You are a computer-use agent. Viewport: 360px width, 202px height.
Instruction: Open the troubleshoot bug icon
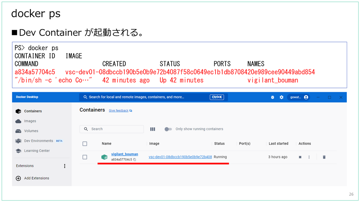[x=272, y=97]
